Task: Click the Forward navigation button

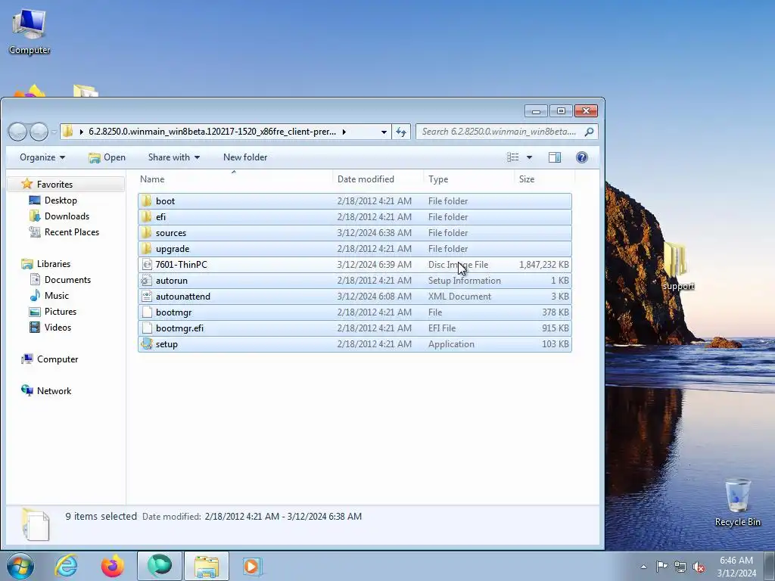Action: [39, 132]
